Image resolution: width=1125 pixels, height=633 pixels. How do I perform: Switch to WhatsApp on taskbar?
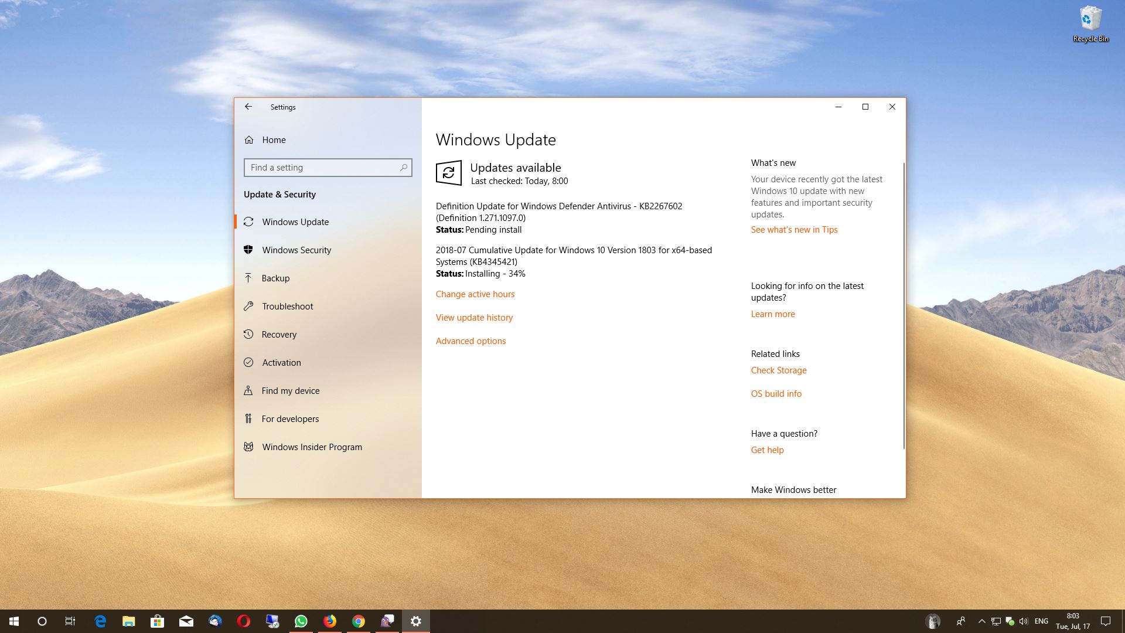pyautogui.click(x=301, y=621)
